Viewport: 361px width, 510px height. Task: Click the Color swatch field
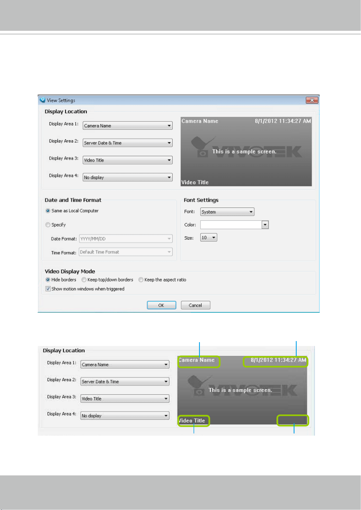tap(231, 225)
